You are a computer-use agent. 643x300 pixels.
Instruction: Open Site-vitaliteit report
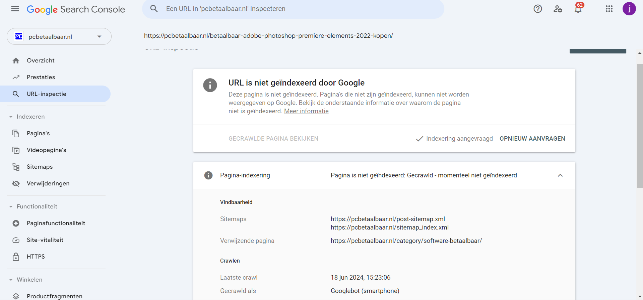(x=55, y=240)
